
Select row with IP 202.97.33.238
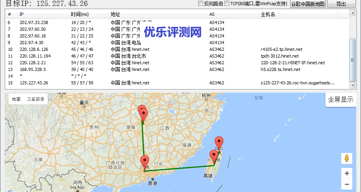click(x=177, y=22)
